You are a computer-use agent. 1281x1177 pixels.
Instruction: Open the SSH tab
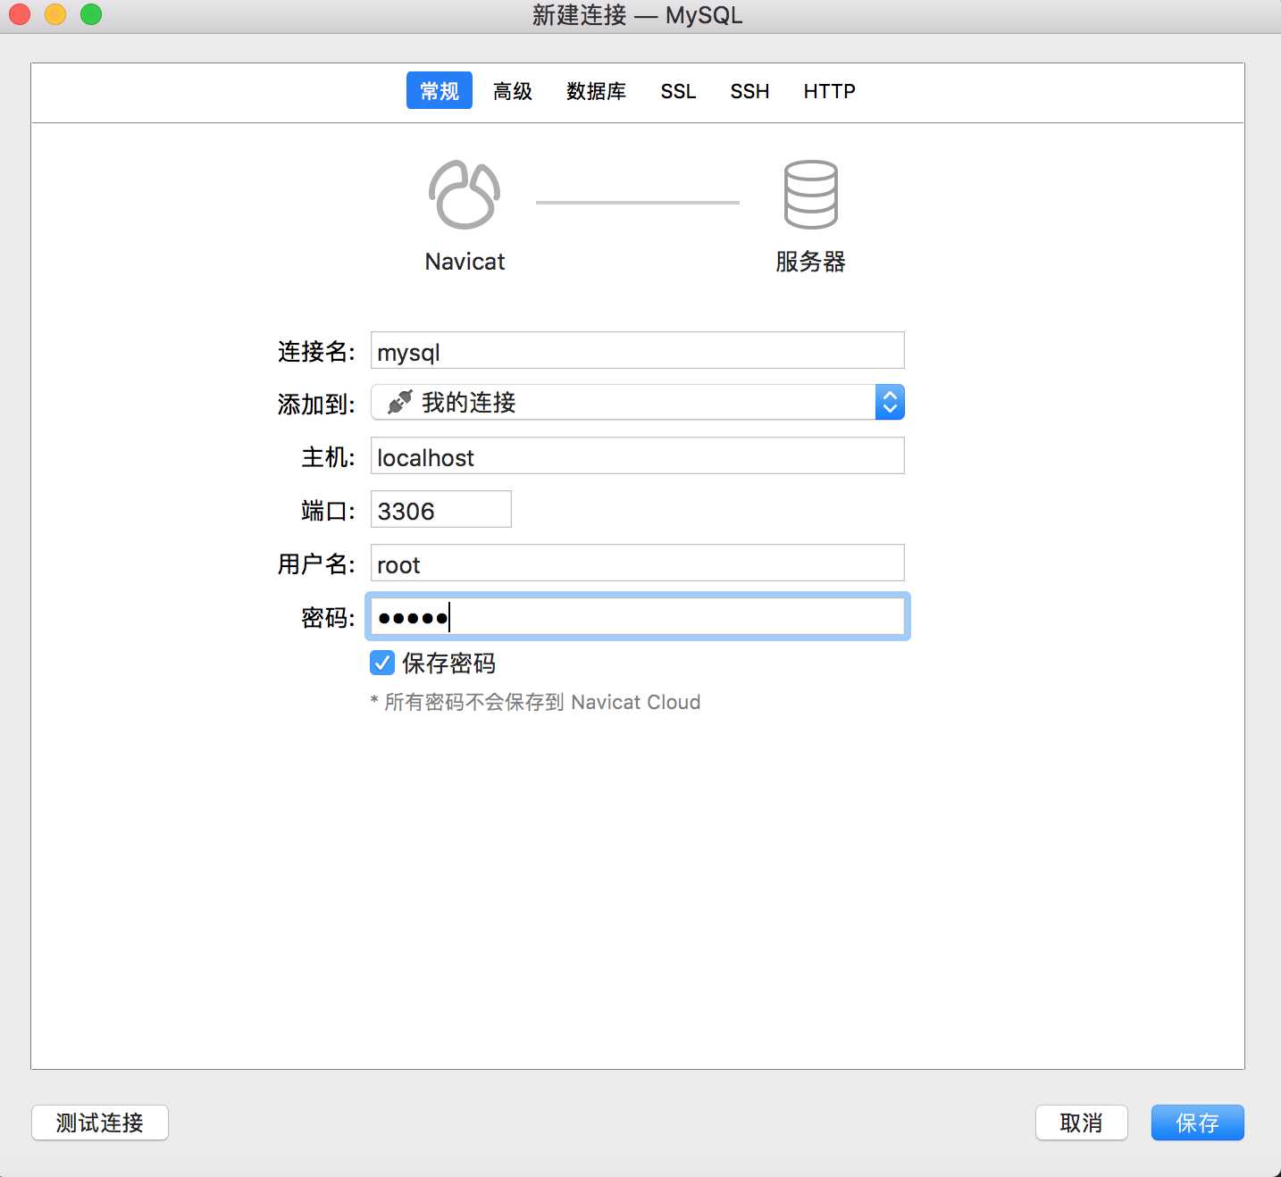(x=749, y=91)
